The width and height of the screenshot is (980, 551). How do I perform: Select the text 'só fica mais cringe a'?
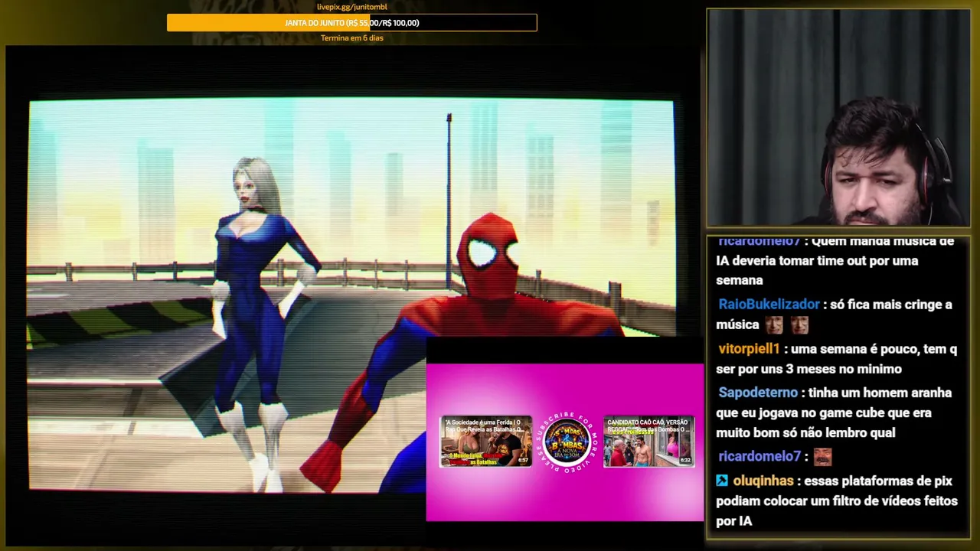coord(891,305)
